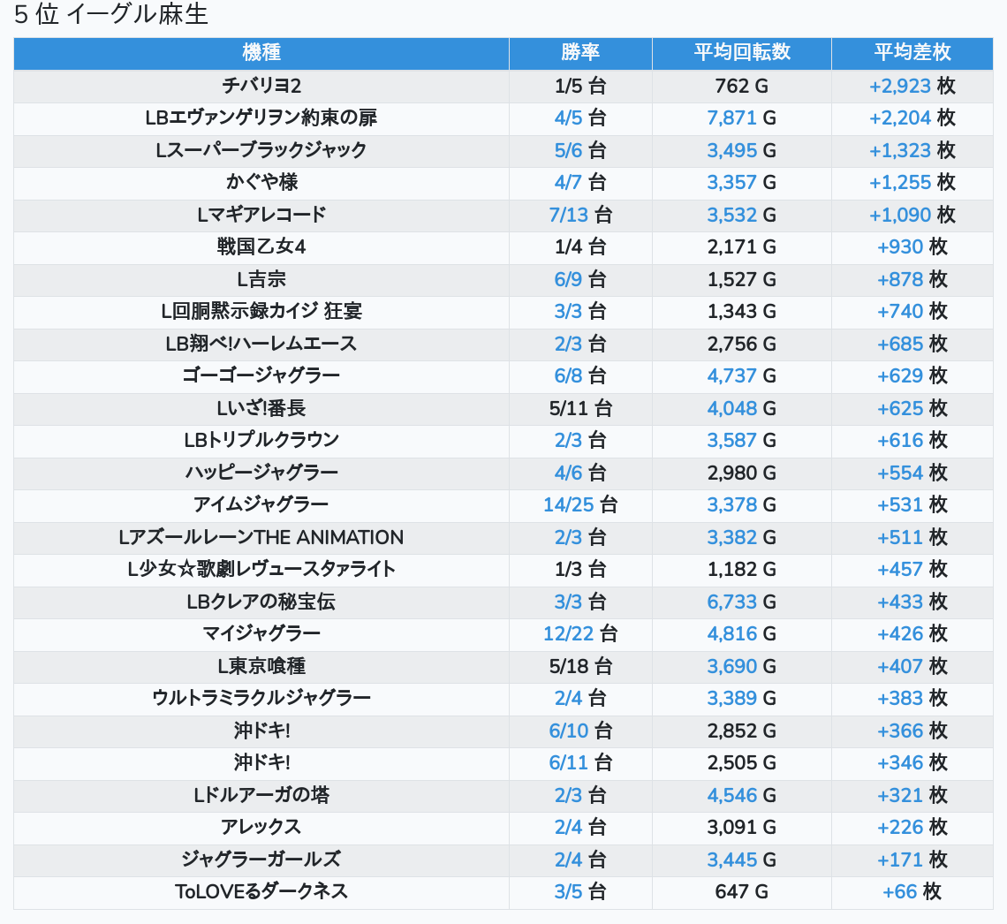Select the 3,495 G value
Screen dimensions: 1007x924
pos(742,150)
